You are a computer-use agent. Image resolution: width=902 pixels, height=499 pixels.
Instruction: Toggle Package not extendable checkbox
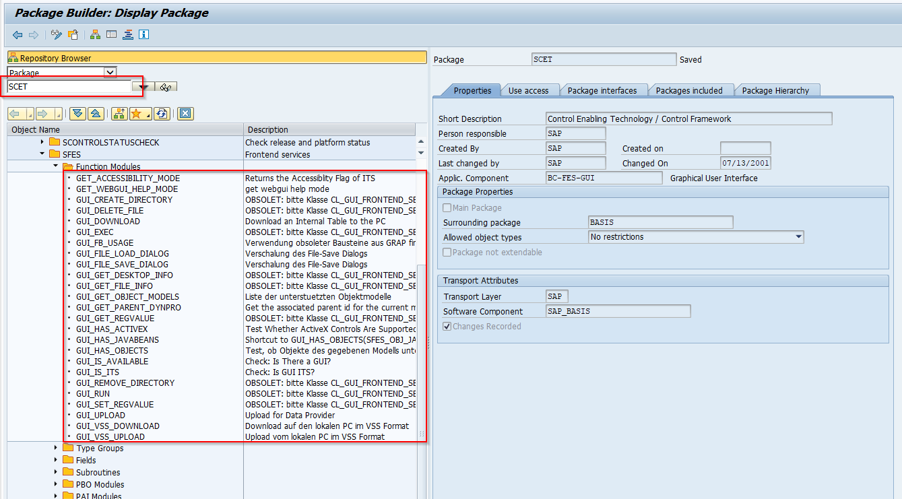click(x=447, y=252)
